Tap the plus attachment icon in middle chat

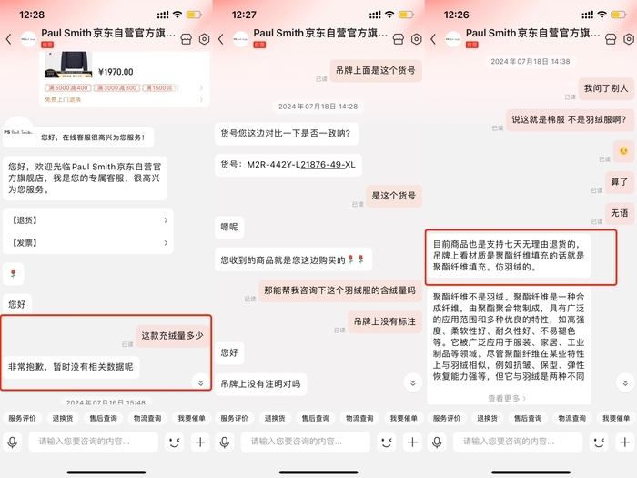[x=412, y=442]
